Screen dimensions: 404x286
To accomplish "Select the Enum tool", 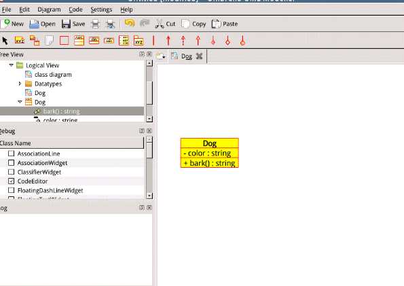I will click(124, 41).
